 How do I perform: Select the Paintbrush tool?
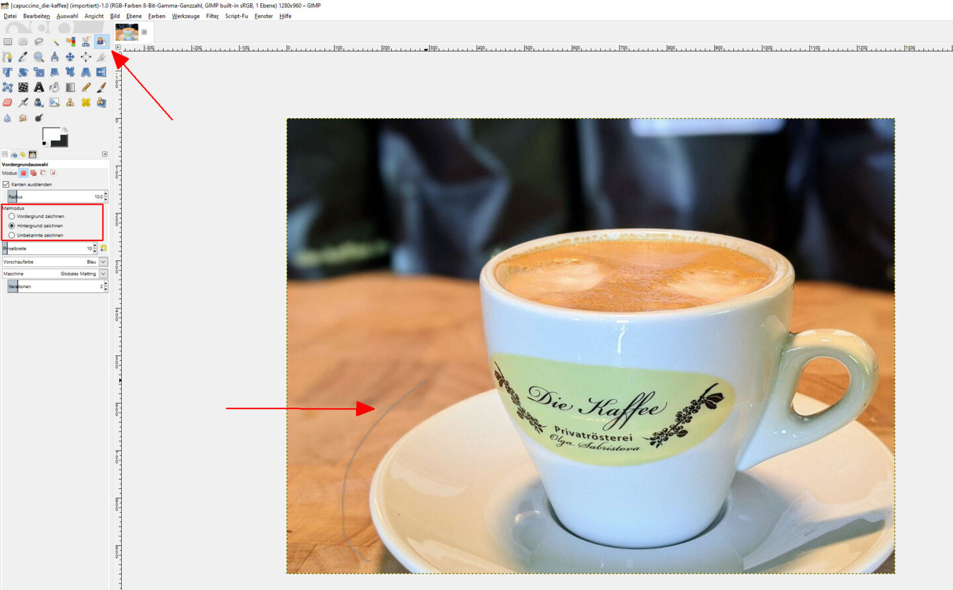coord(101,87)
